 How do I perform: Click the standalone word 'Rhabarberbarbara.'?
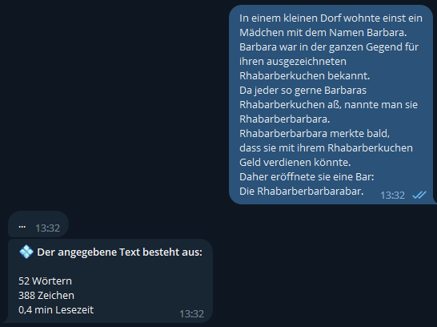(x=285, y=119)
